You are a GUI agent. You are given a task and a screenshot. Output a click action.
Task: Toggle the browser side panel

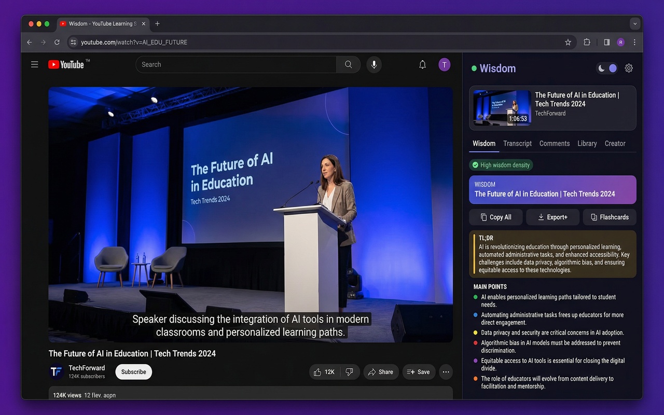click(x=606, y=42)
